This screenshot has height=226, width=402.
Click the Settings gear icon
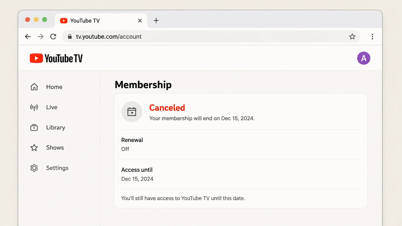[34, 168]
